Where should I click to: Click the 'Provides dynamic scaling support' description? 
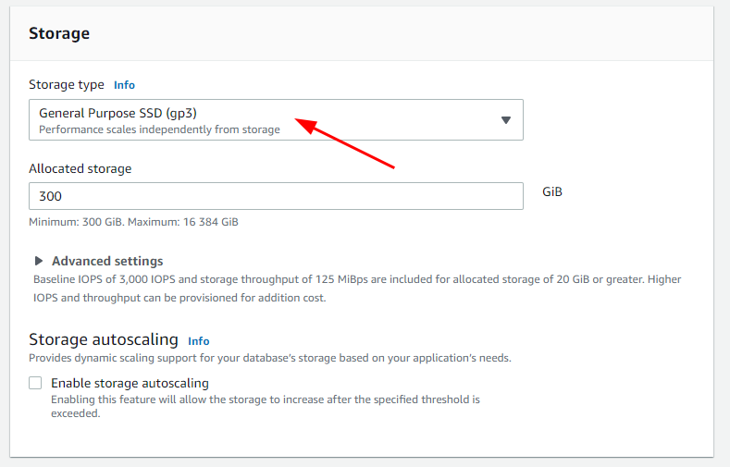[270, 358]
